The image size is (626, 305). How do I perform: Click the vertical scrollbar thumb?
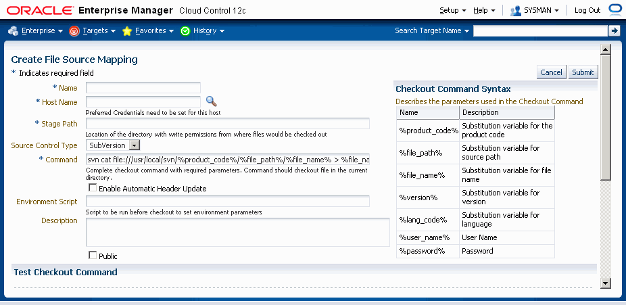606,118
